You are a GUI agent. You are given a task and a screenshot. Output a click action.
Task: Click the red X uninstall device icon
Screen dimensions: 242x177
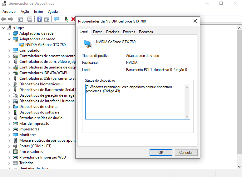(x=73, y=19)
